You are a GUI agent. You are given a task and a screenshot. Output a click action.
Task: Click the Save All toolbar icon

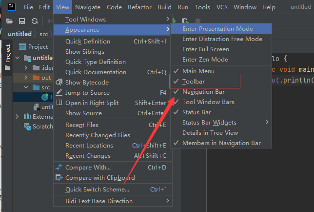22,21
